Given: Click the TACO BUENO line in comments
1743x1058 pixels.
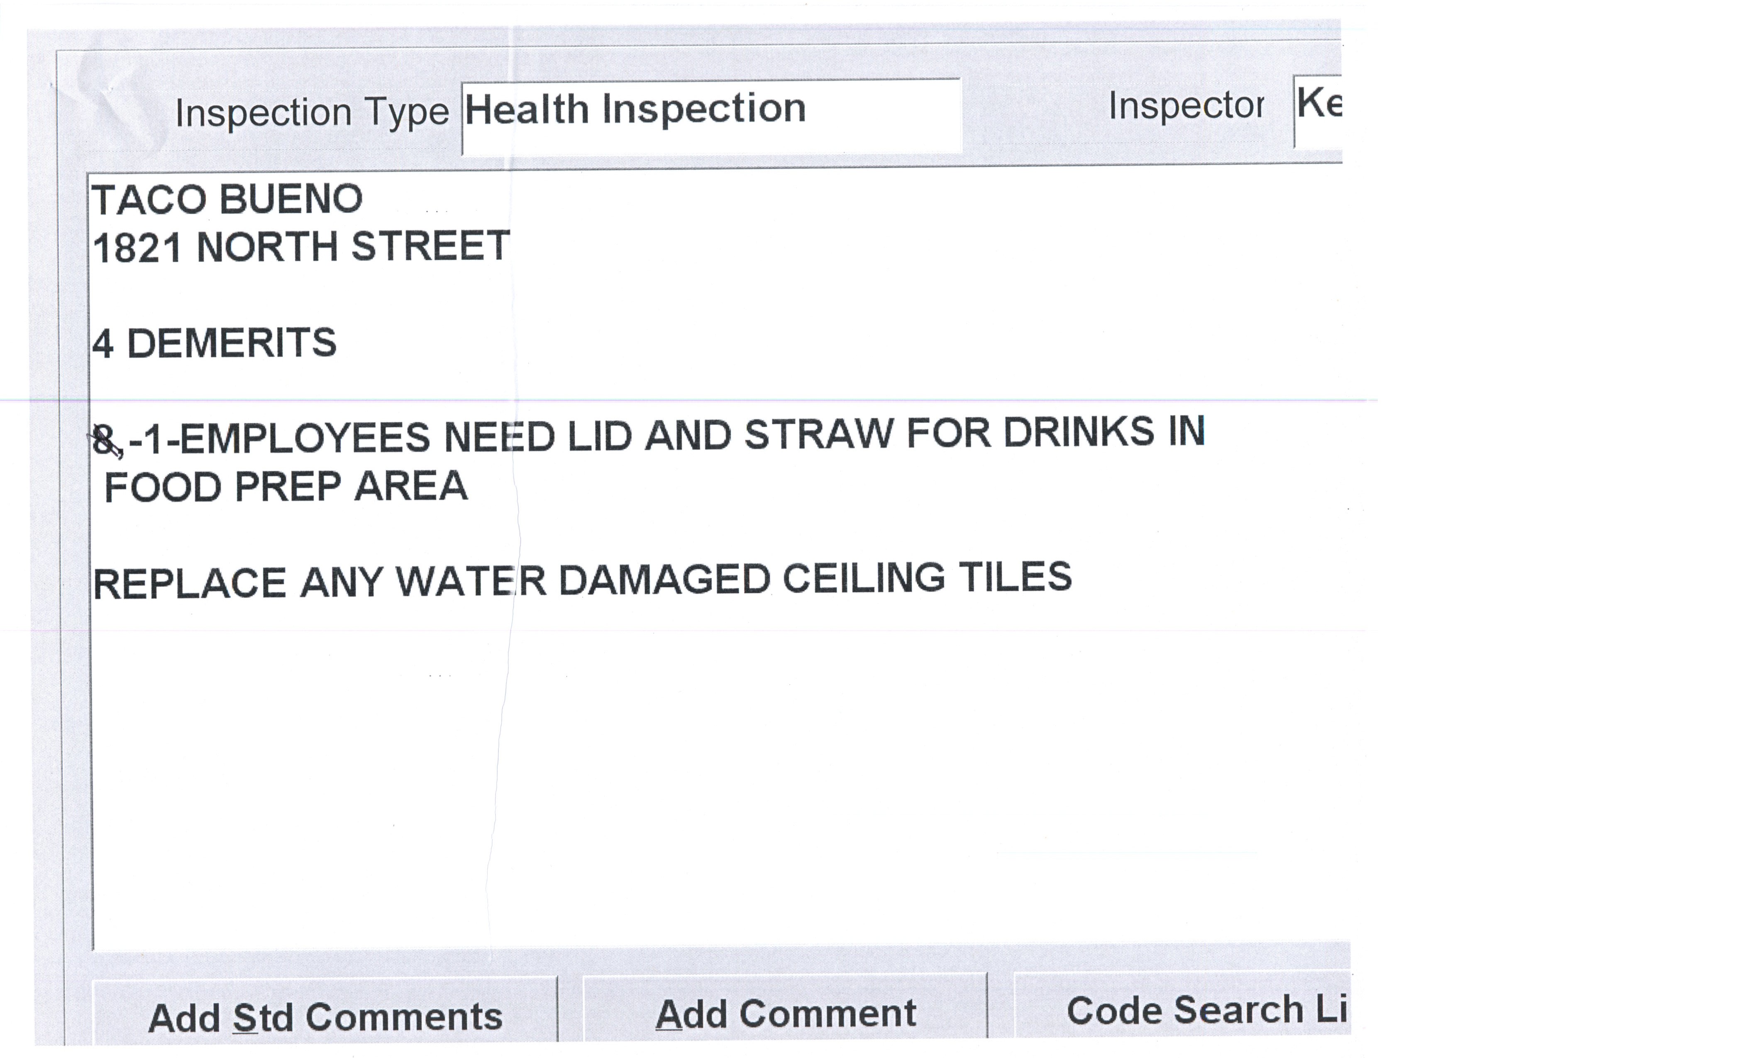Looking at the screenshot, I should pos(227,200).
